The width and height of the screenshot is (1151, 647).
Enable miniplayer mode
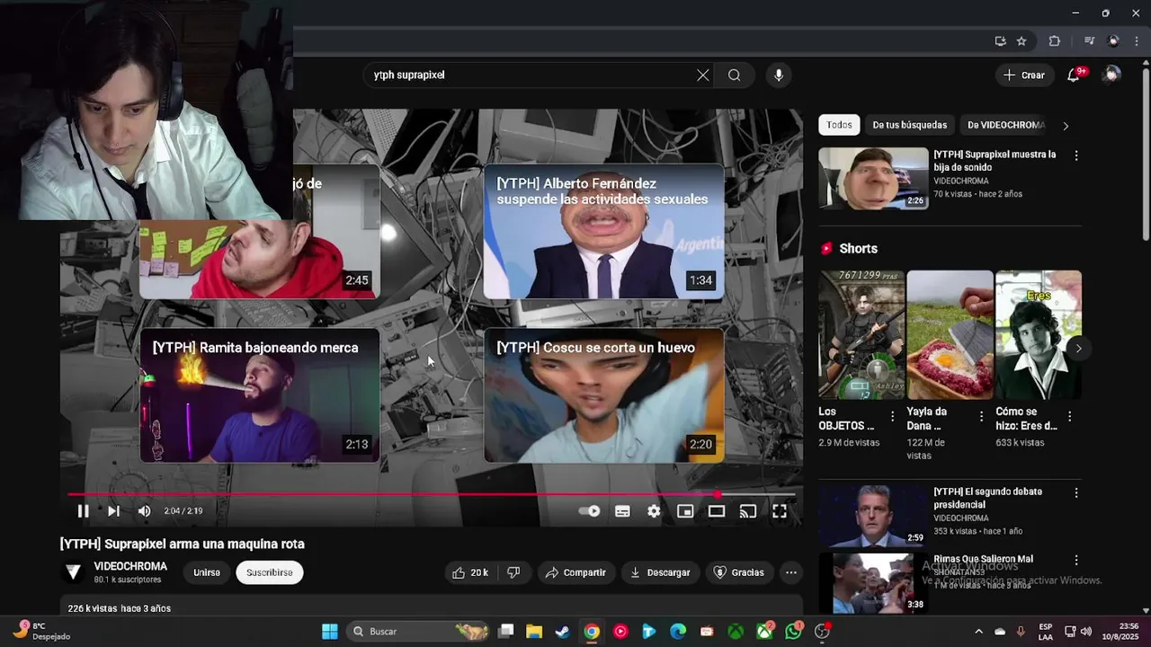685,511
